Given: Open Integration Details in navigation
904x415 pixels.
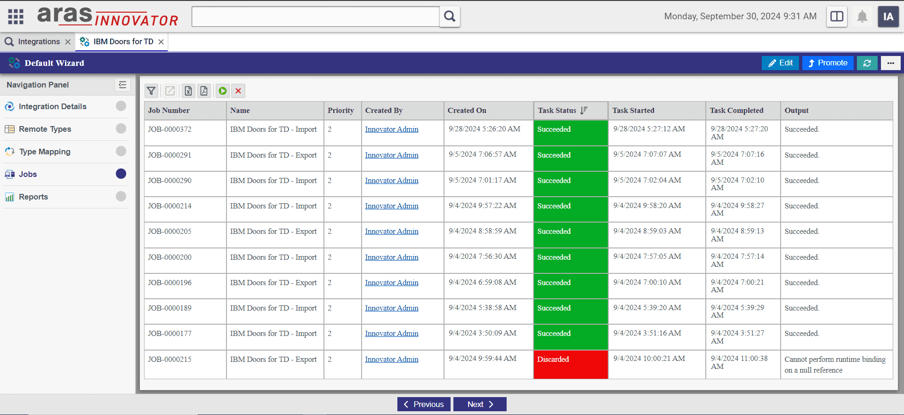Looking at the screenshot, I should (52, 107).
